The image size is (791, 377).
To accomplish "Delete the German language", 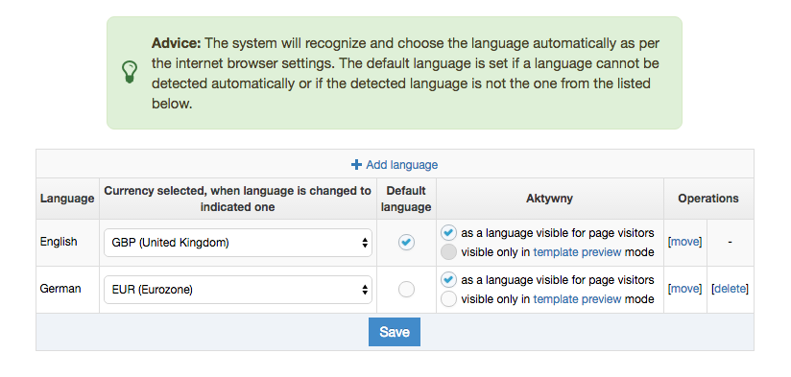I will [x=730, y=289].
